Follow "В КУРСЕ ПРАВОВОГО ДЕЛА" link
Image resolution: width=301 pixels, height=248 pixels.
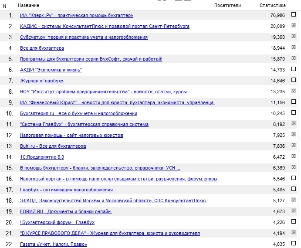110,234
